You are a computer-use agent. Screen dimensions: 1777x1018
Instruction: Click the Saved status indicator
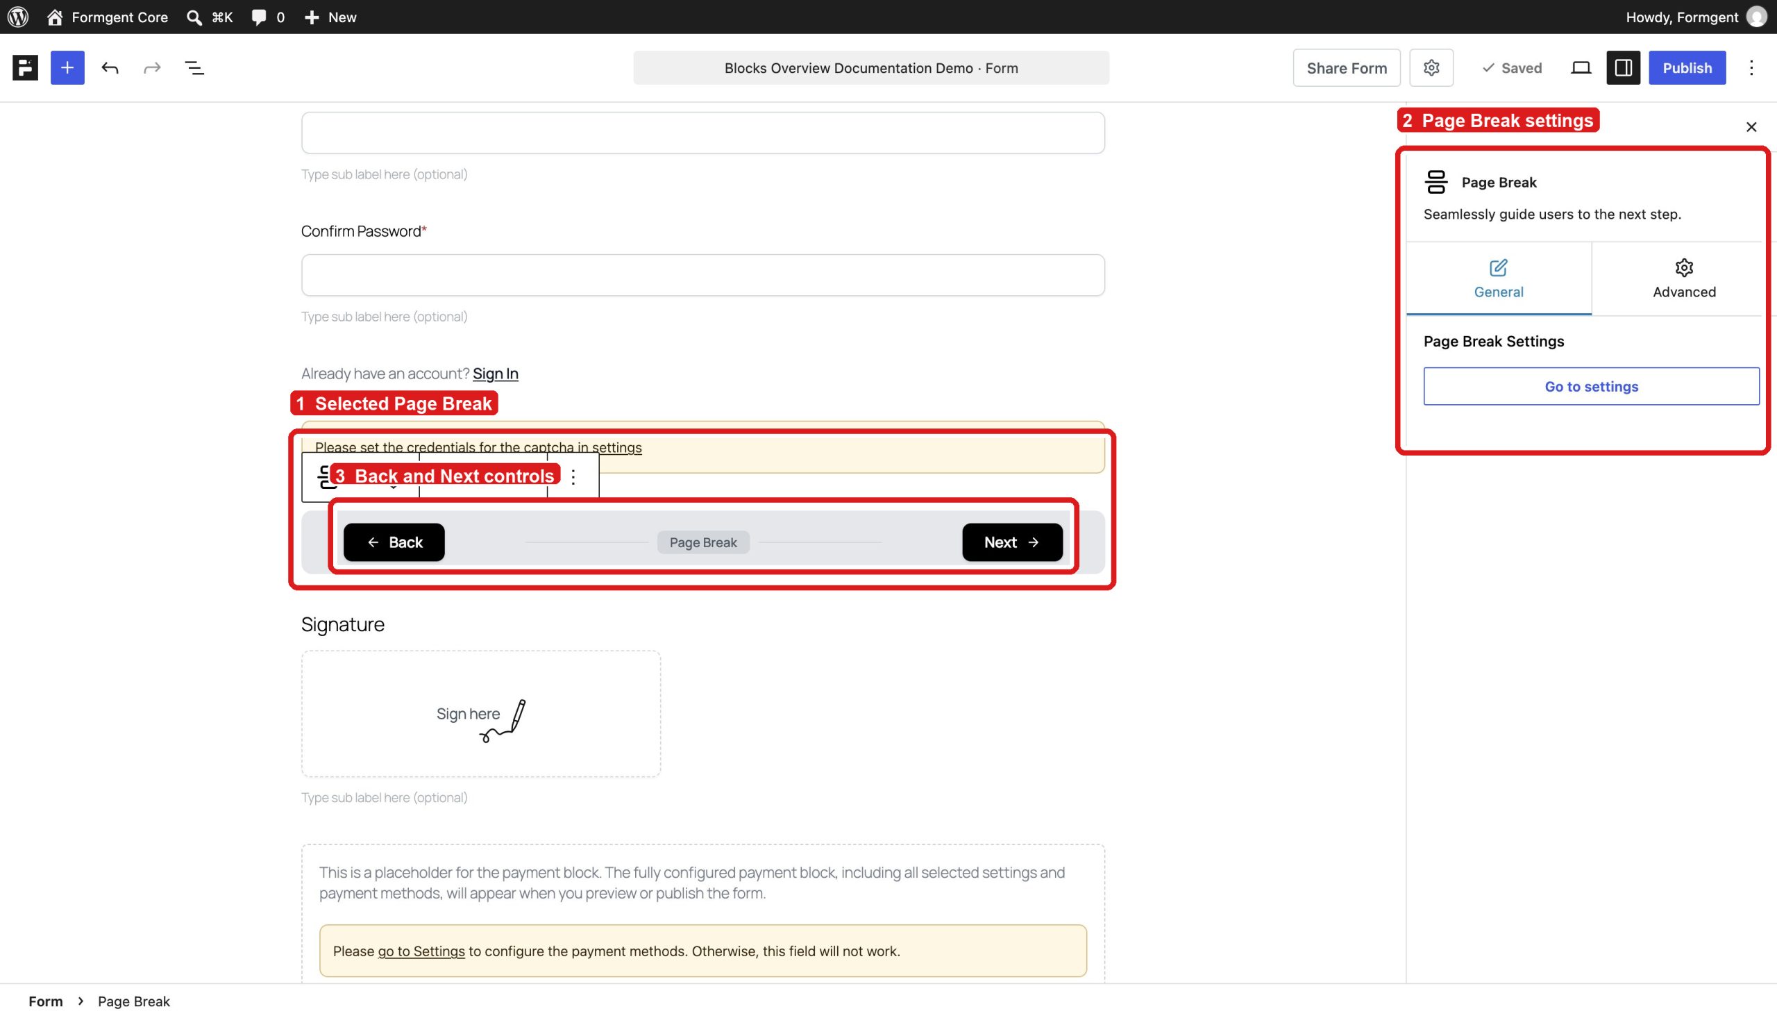[1511, 68]
